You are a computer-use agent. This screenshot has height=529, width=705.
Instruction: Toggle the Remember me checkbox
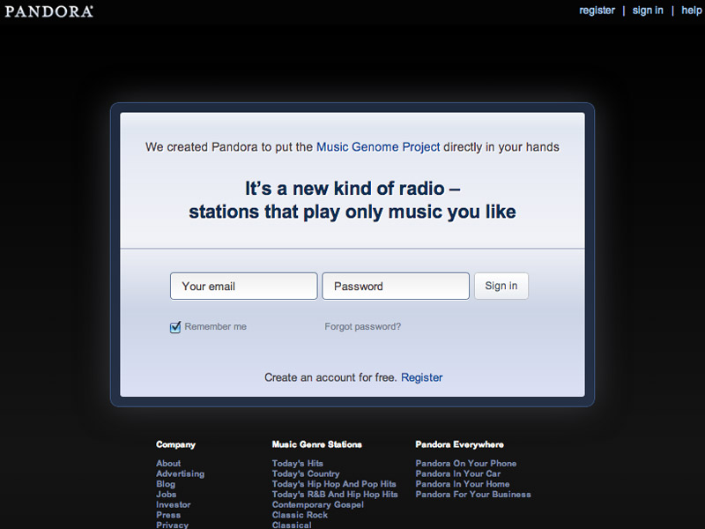click(x=175, y=327)
